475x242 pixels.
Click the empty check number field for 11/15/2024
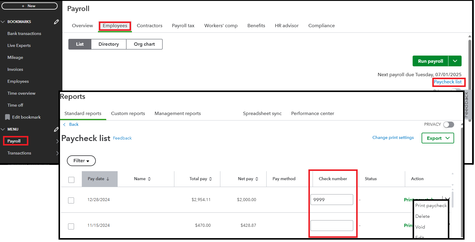pos(332,226)
